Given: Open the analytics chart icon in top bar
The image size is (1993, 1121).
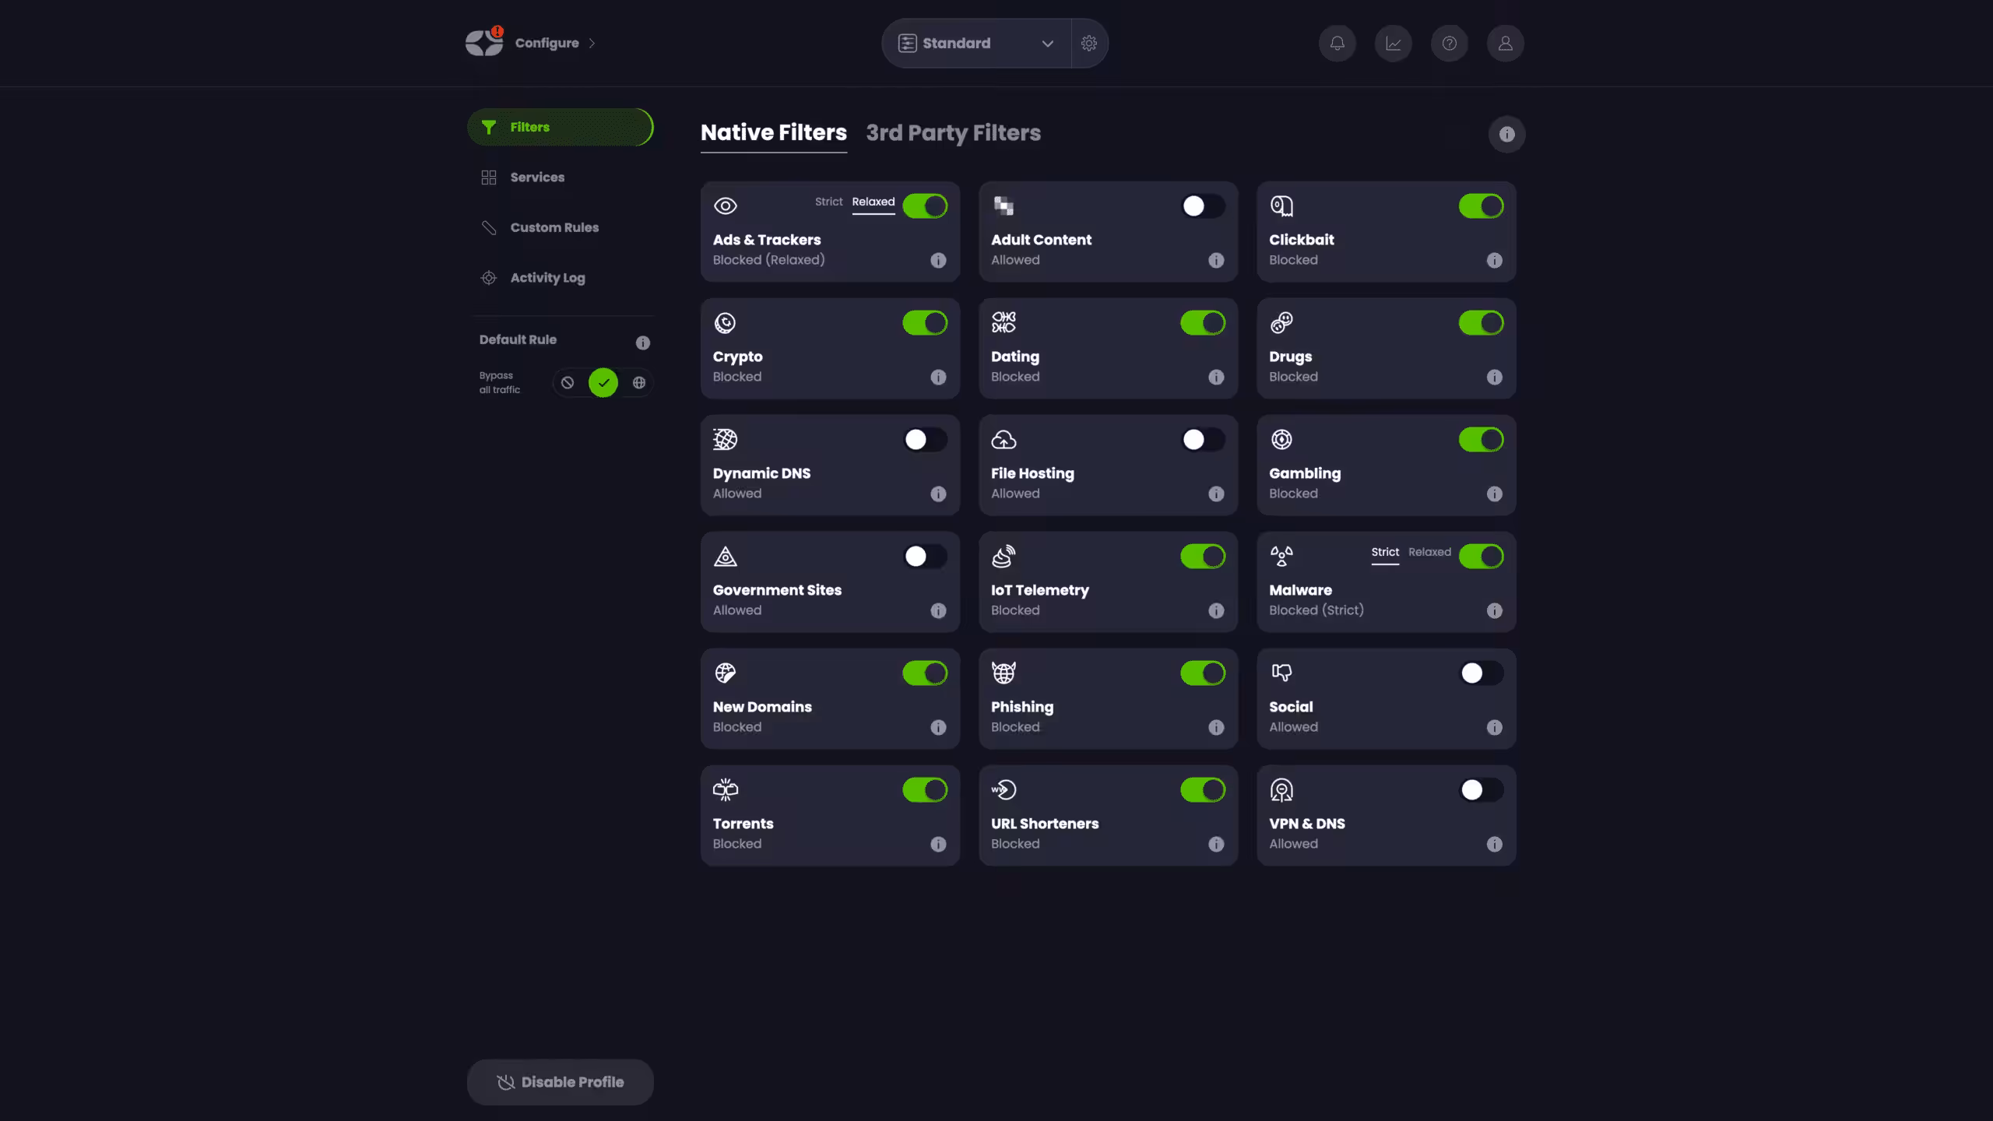Looking at the screenshot, I should (1394, 43).
